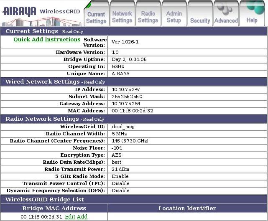The height and width of the screenshot is (221, 268).
Task: Click the Edit link for bridge 00:11:f8:00:2d:31
Action: pyautogui.click(x=70, y=216)
